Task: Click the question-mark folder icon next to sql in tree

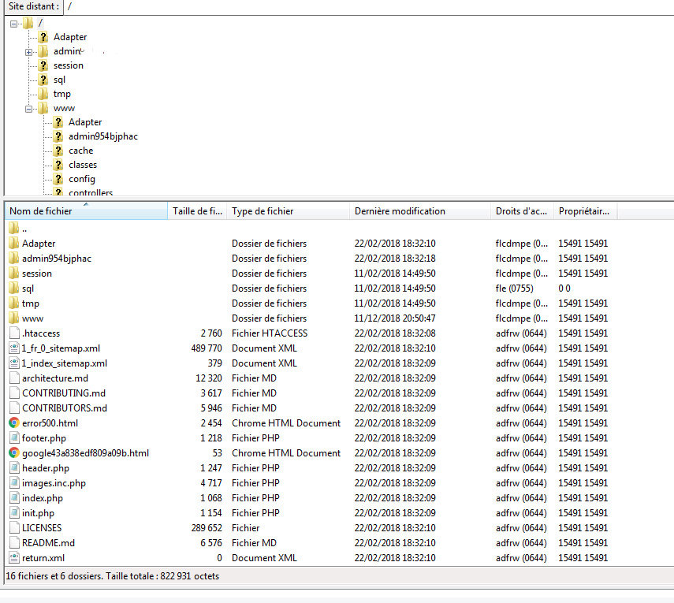Action: pyautogui.click(x=43, y=80)
